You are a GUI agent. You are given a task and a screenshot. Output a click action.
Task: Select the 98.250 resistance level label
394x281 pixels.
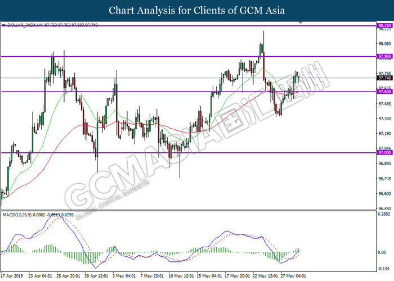384,26
